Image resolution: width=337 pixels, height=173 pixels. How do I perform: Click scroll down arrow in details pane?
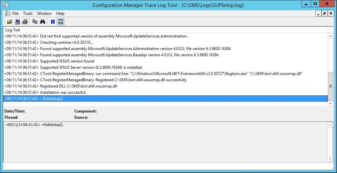click(331, 159)
